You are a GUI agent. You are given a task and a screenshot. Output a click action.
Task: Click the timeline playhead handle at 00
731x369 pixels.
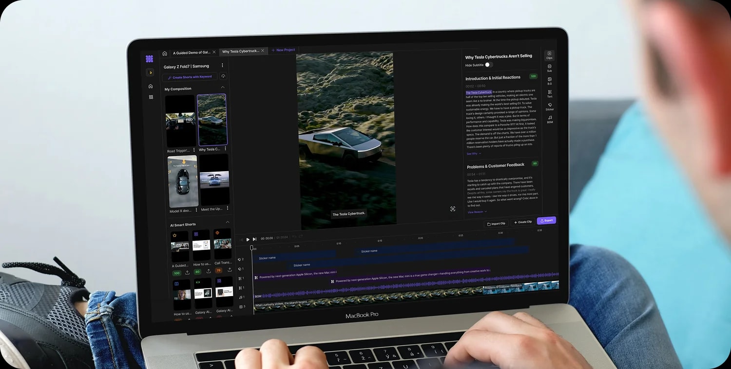(252, 248)
